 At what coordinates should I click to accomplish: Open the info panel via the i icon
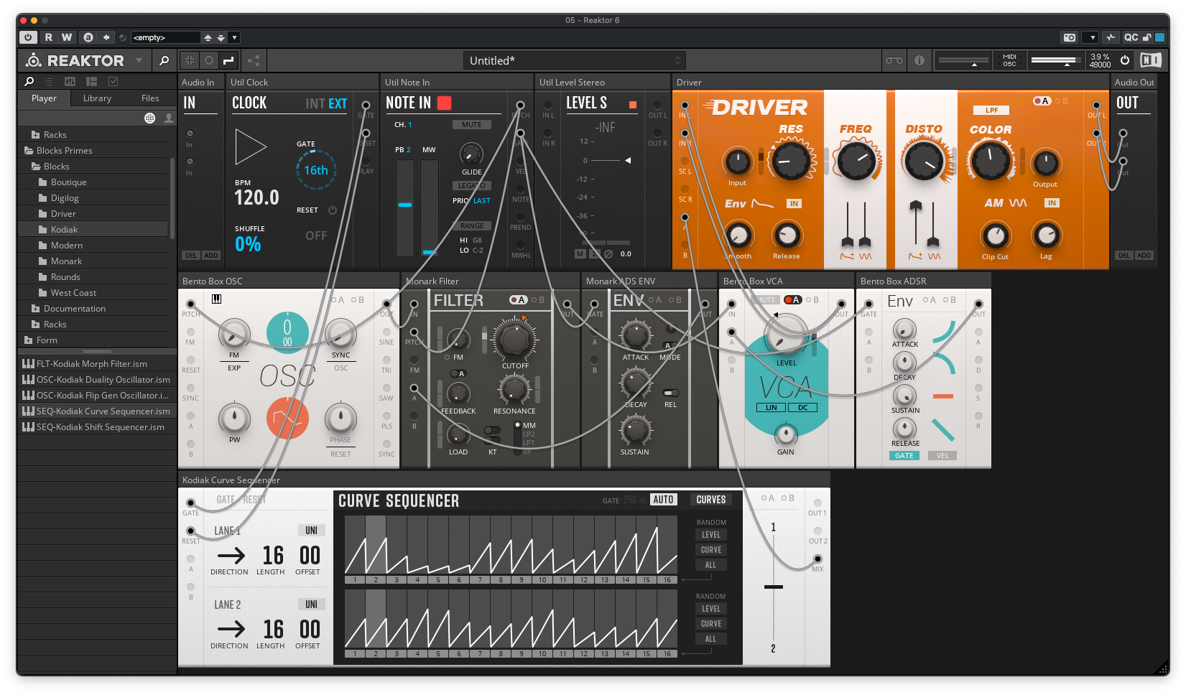(919, 60)
